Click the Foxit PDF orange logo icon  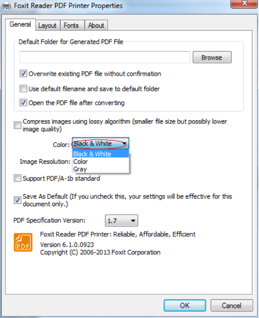pyautogui.click(x=23, y=242)
